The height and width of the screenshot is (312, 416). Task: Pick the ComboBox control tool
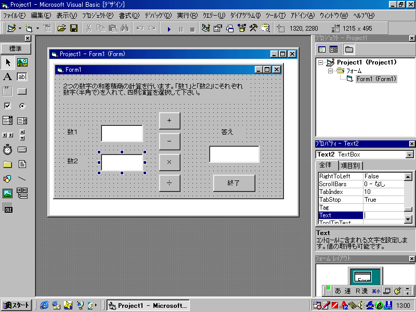pos(8,121)
